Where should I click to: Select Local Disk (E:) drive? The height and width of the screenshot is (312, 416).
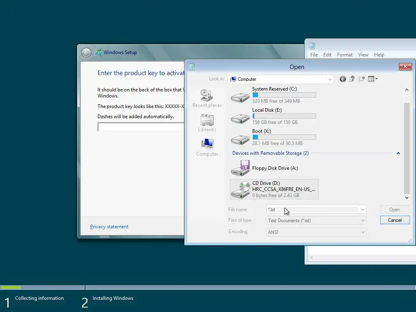[273, 116]
